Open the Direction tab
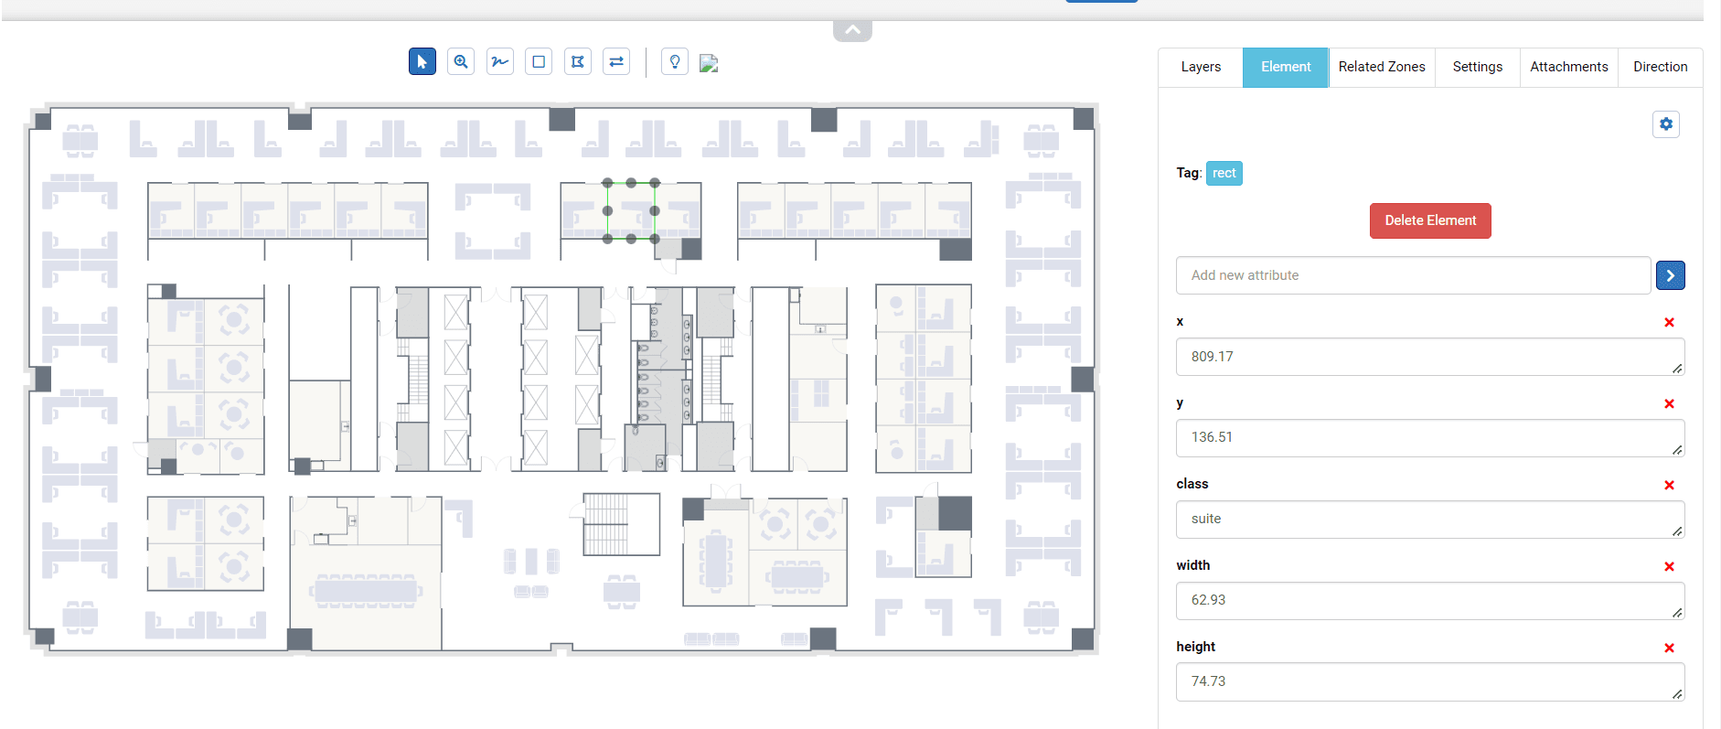 click(x=1661, y=67)
